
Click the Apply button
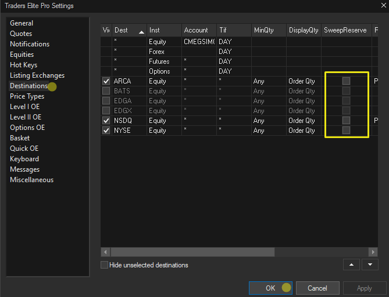point(364,288)
